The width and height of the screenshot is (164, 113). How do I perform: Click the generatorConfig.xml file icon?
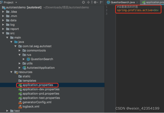click(20, 103)
